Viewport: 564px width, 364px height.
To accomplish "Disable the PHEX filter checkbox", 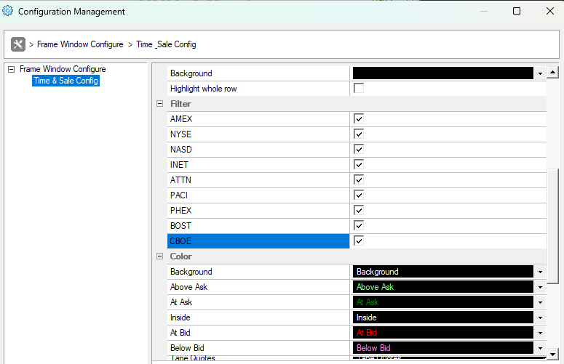I will [x=359, y=211].
